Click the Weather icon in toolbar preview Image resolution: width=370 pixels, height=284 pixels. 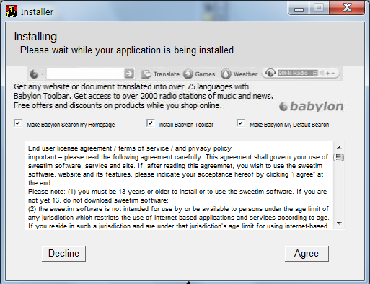pyautogui.click(x=226, y=74)
